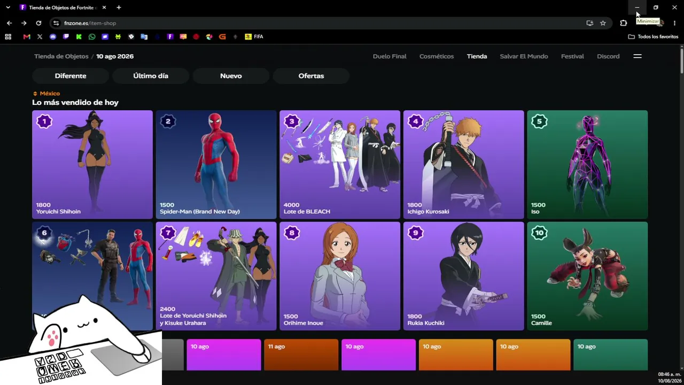Viewport: 684px width, 385px height.
Task: Install the page as app icon
Action: tap(589, 23)
